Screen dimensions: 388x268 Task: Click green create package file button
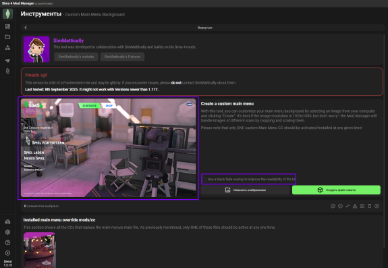[336, 190]
